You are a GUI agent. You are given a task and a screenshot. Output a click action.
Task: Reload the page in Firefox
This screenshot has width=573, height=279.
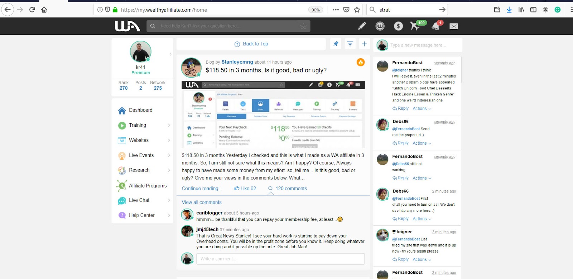tap(32, 10)
